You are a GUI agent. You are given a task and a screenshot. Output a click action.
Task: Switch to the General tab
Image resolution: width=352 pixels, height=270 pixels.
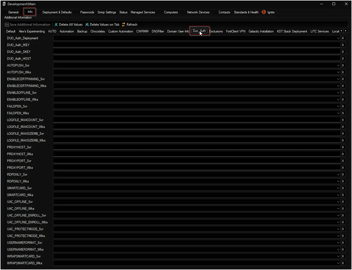pos(13,12)
